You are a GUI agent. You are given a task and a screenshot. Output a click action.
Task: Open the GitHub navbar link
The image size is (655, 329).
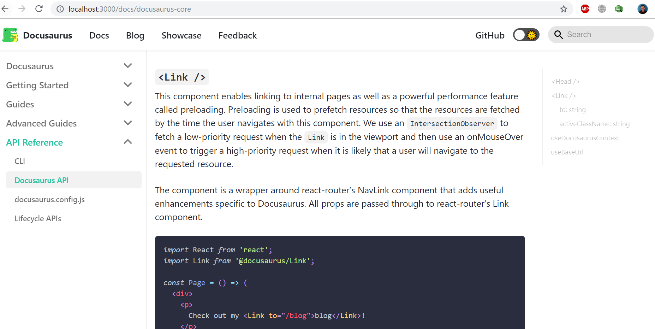click(x=490, y=35)
